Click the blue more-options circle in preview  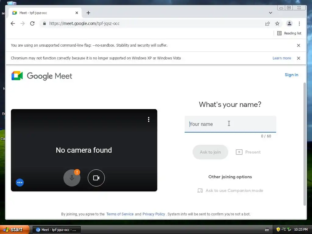pos(20,183)
